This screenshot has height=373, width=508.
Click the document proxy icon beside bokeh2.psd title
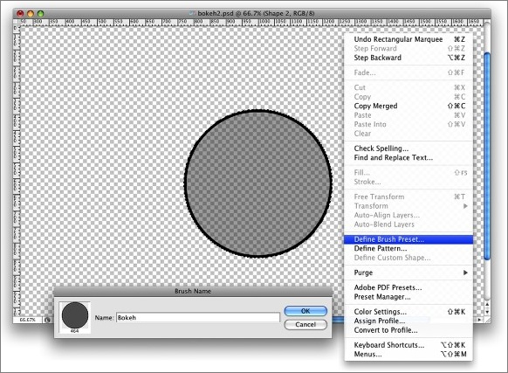coord(193,13)
